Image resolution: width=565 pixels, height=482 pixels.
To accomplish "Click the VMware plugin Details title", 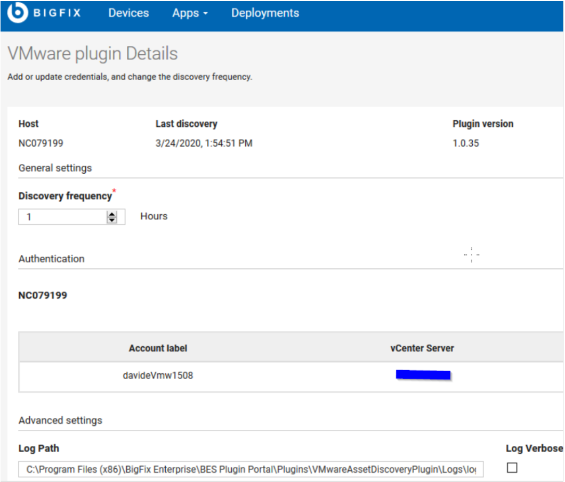I will (x=93, y=54).
